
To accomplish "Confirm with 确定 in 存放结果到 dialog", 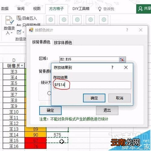I will click(94, 98).
